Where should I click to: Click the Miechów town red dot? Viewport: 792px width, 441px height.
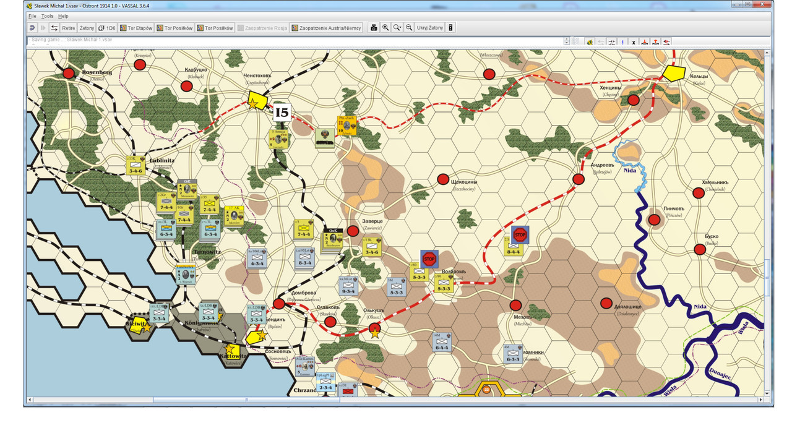tap(516, 305)
